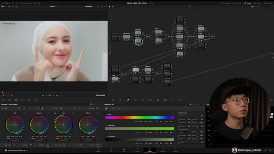This screenshot has width=274, height=154.
Task: Open the Clip node mode dropdown
Action: pyautogui.click(x=253, y=7)
